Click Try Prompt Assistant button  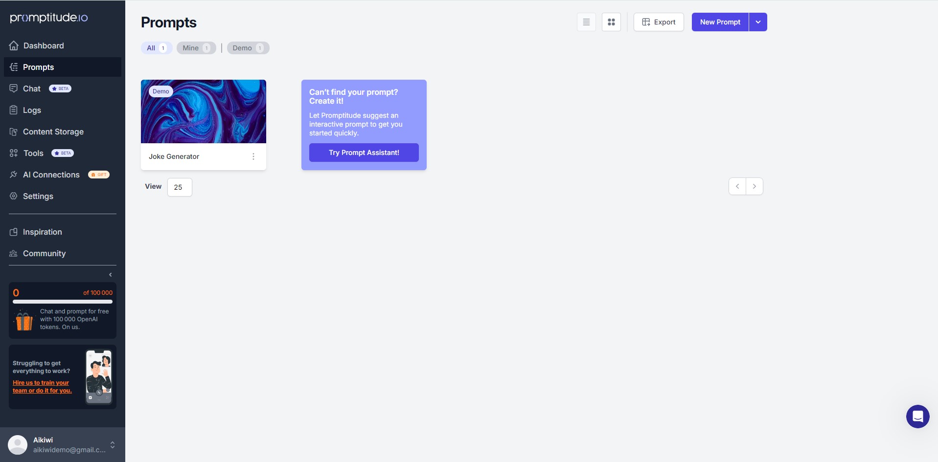364,153
